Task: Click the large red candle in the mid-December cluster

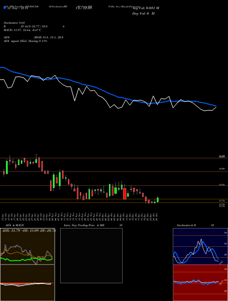Action: click(125, 194)
